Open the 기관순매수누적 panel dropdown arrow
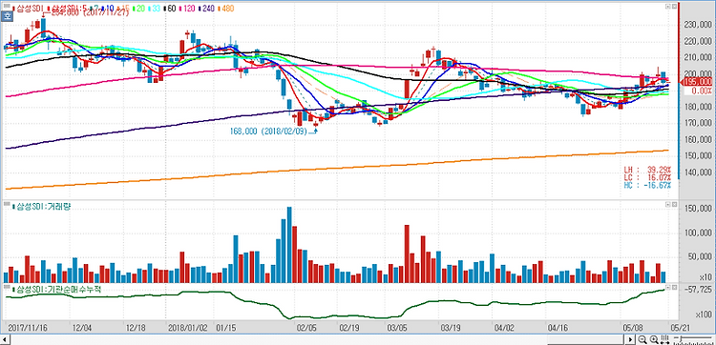This screenshot has width=716, height=345. [x=667, y=288]
